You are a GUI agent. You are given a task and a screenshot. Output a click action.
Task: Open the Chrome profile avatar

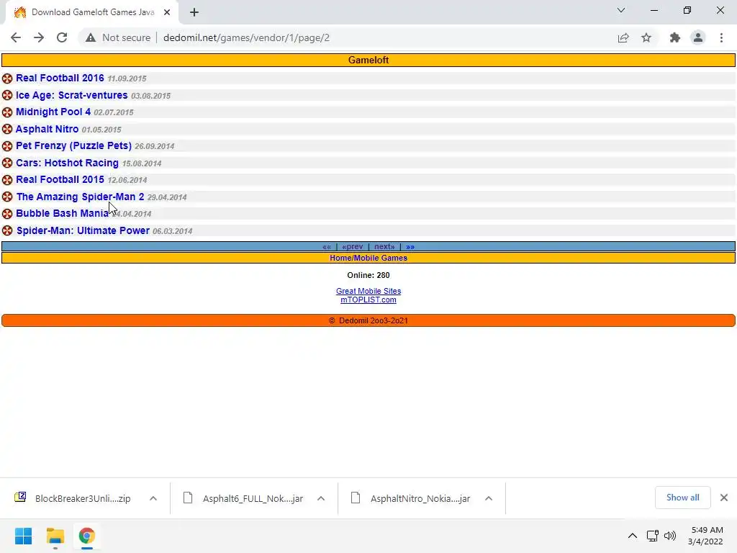(698, 37)
